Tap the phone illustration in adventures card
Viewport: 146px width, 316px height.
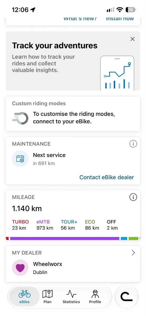117,73
